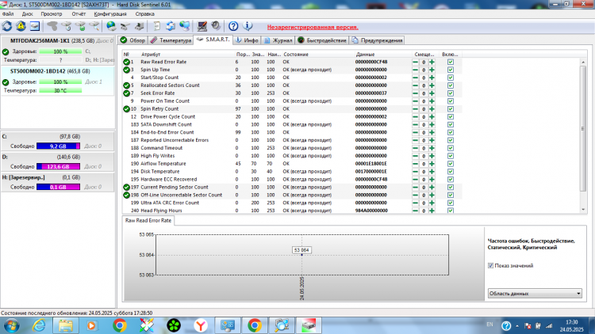Toggle the enable checkbox for End-to-End Error Count

point(451,132)
